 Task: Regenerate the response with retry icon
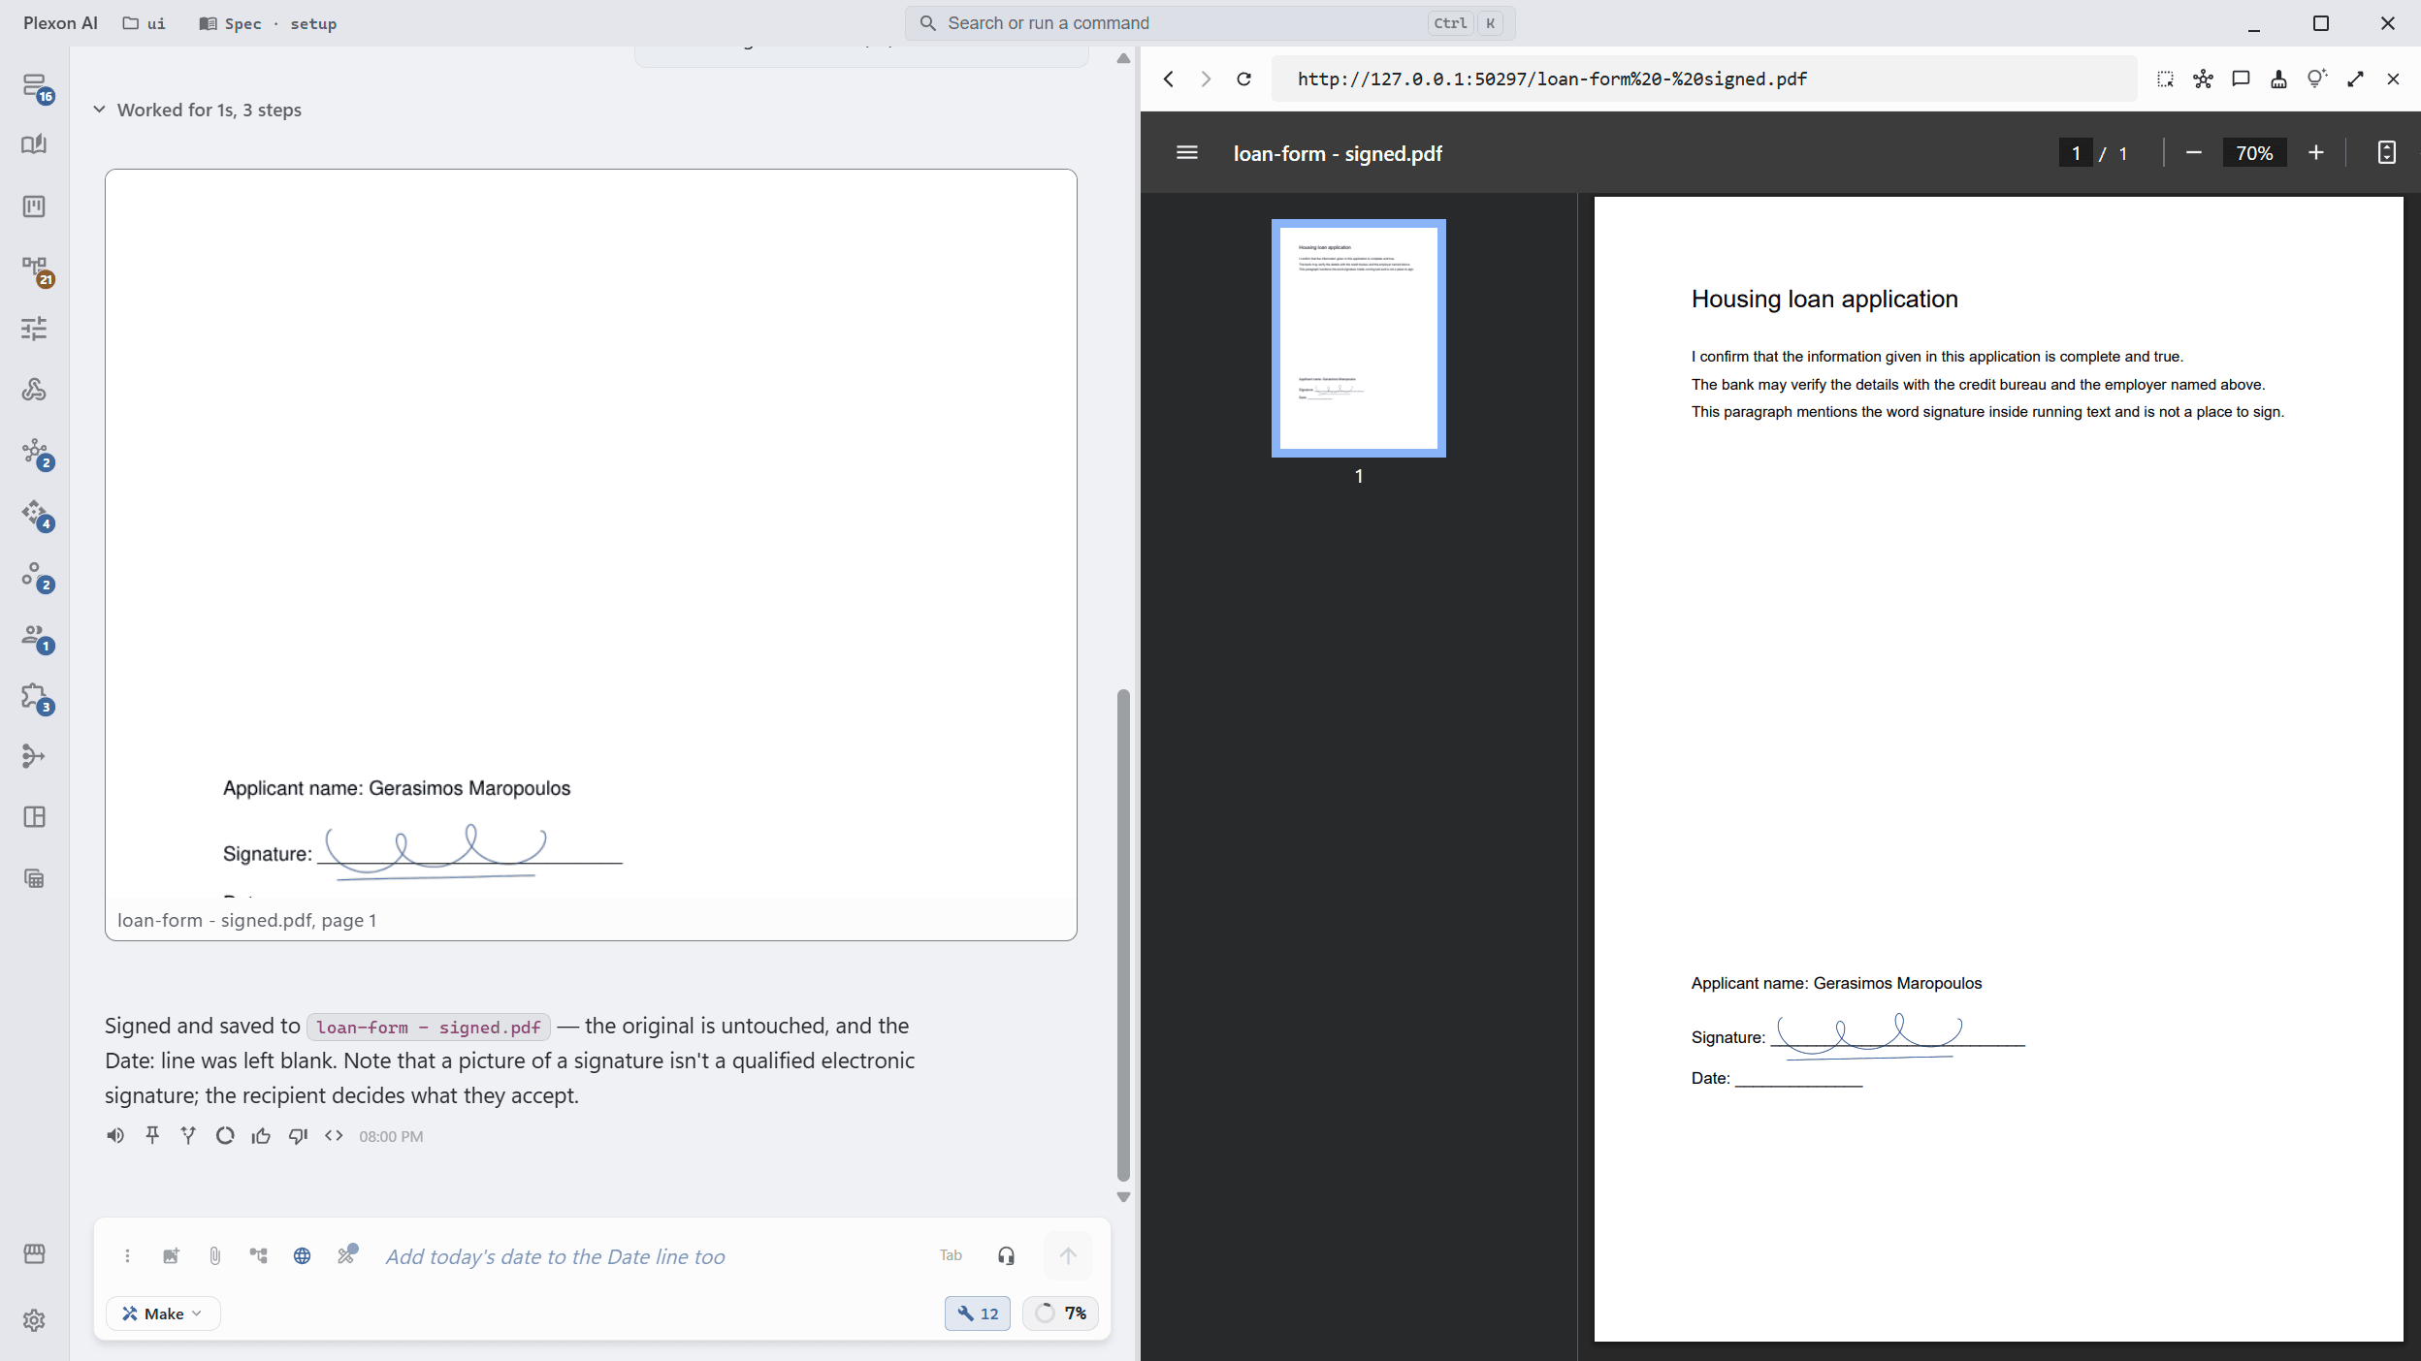point(225,1135)
